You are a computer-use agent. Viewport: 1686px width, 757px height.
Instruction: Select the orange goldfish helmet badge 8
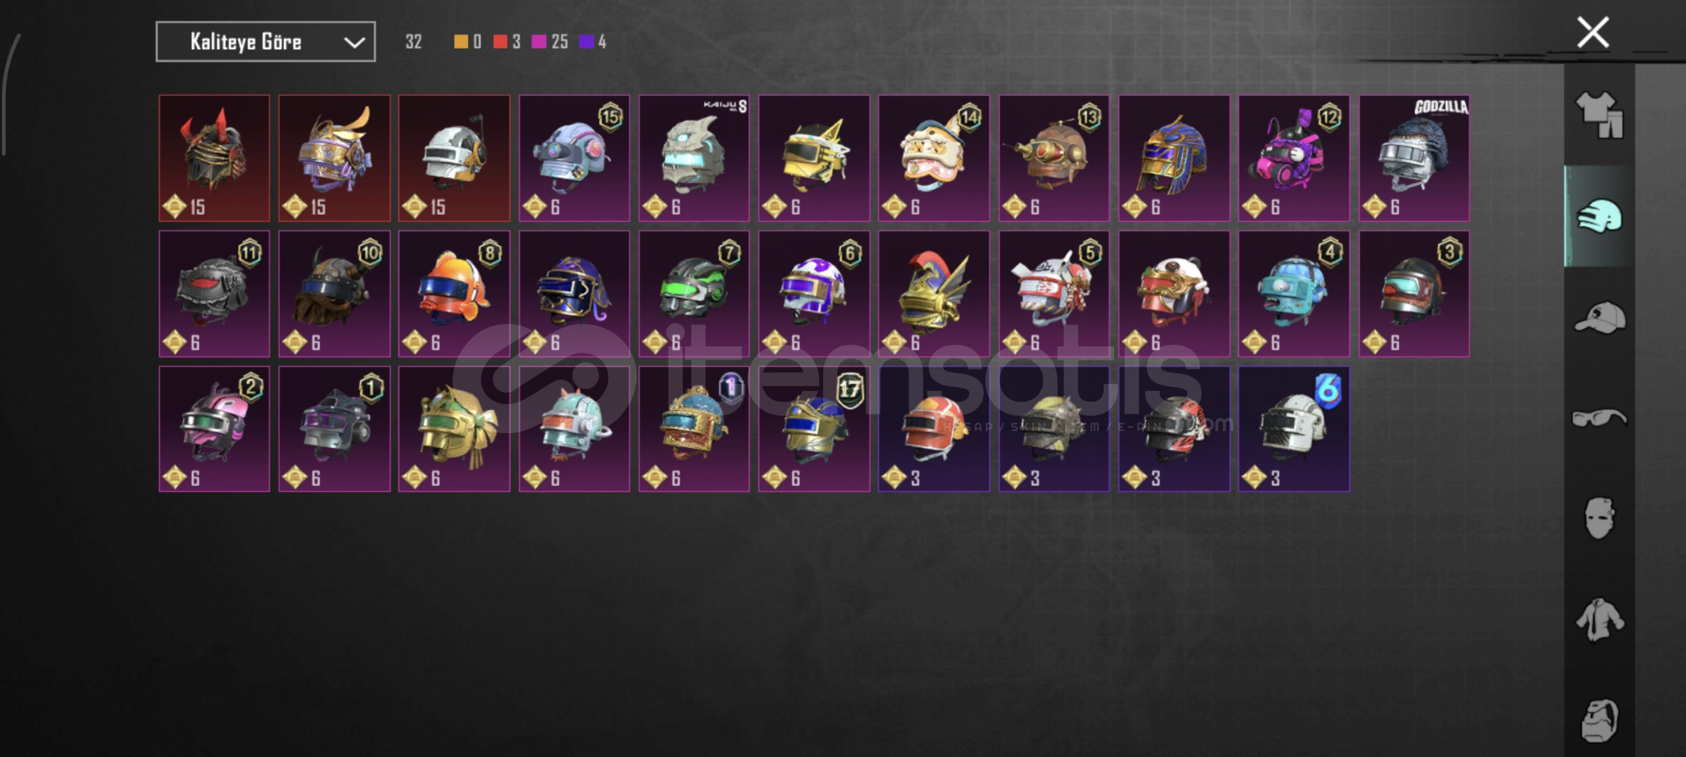tap(454, 294)
